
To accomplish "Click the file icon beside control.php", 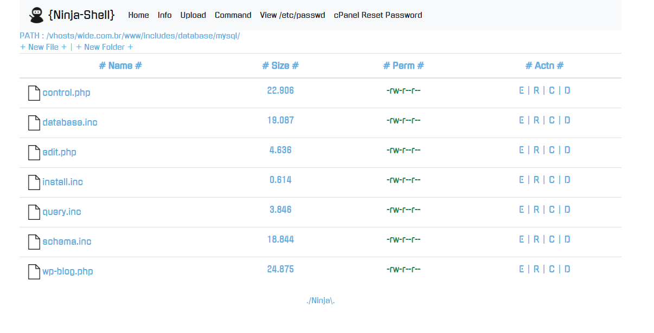I will 34,93.
